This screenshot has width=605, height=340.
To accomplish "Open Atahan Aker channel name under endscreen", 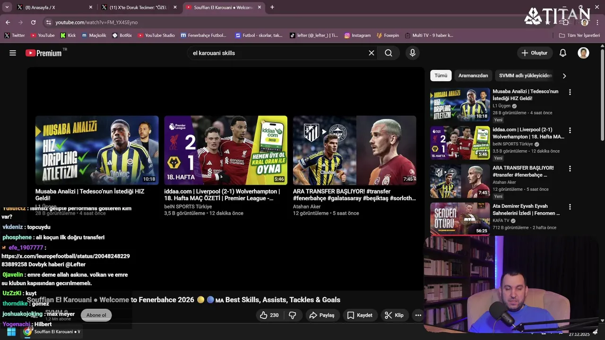I will click(x=307, y=206).
